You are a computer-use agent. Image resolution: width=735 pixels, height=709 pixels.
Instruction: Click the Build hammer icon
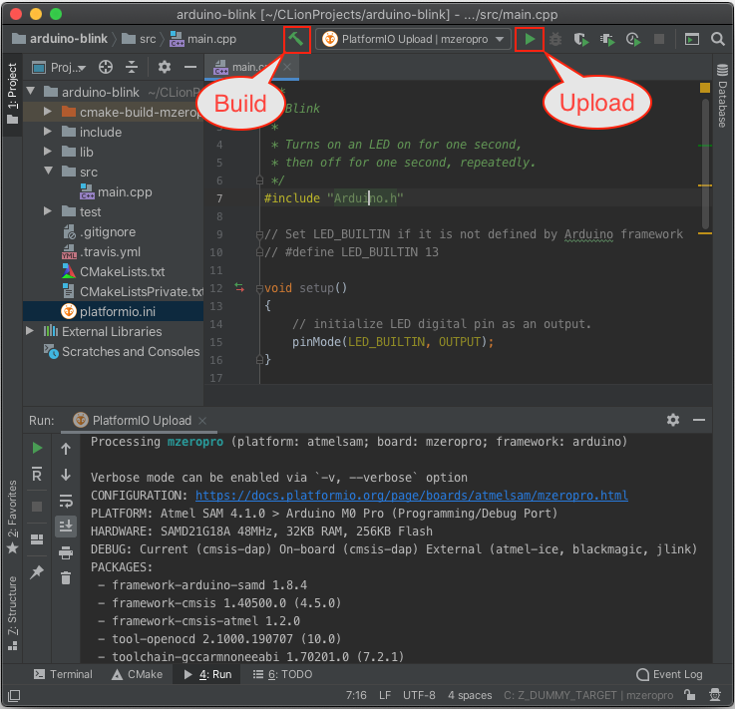(296, 39)
